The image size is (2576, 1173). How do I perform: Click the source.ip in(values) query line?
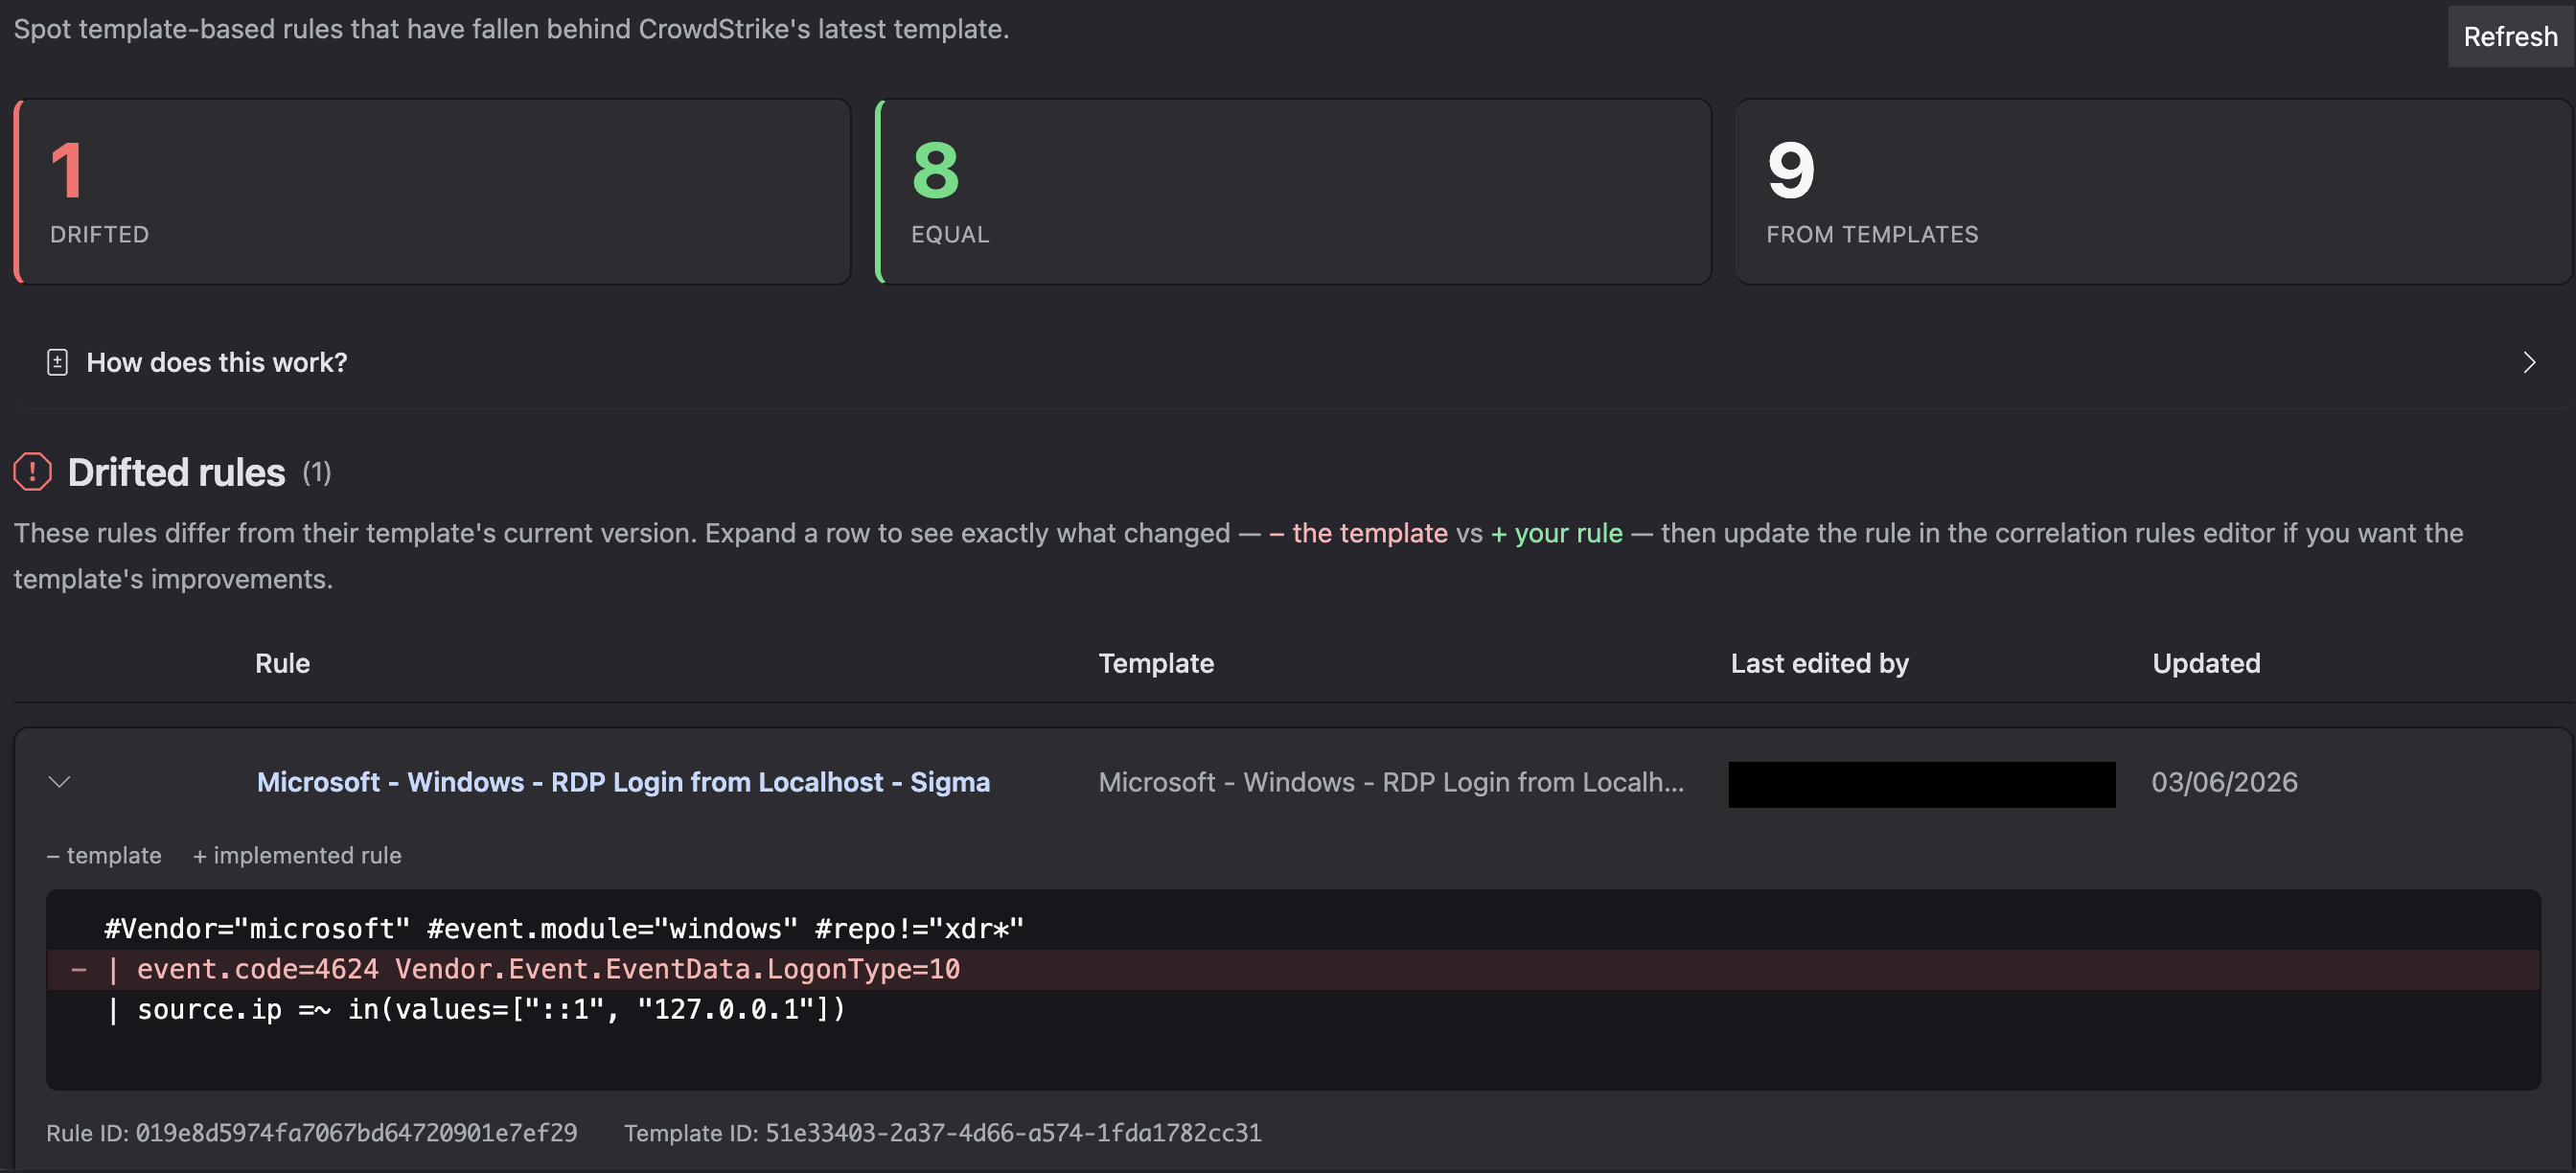pos(476,1009)
